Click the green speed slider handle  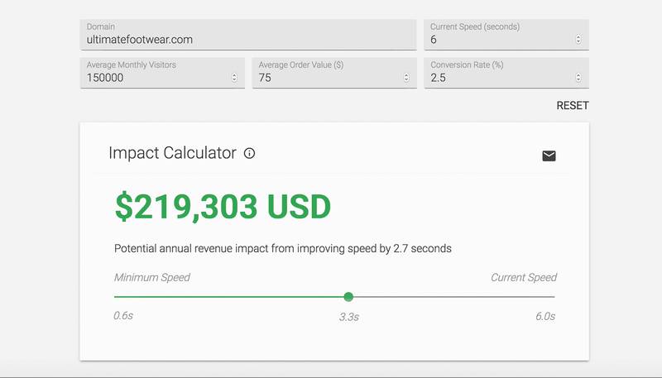[x=348, y=296]
